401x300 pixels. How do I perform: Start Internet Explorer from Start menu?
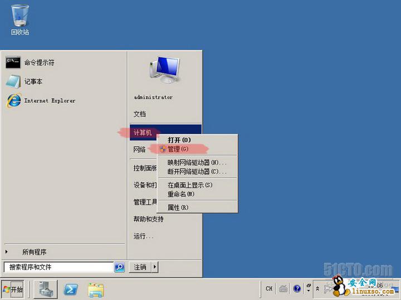tap(49, 101)
